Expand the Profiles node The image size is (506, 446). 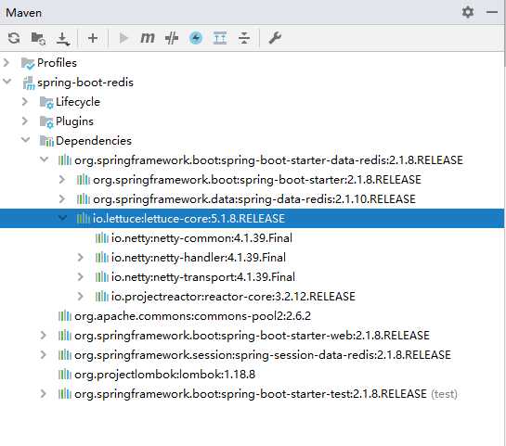(6, 62)
